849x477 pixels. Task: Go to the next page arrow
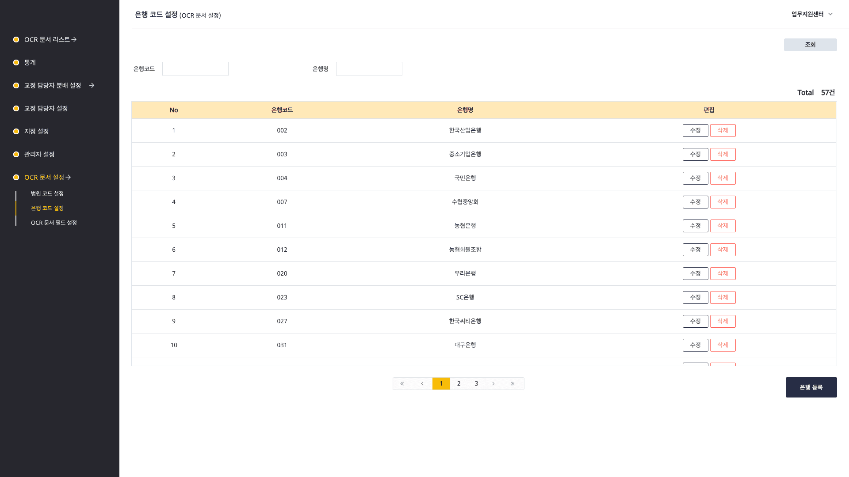(493, 383)
